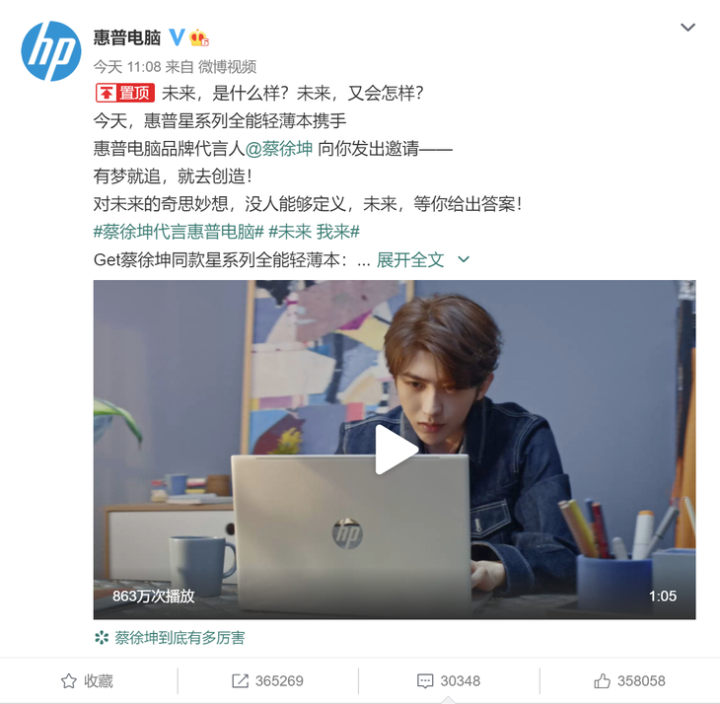Open hashtag #未来 我来#
This screenshot has width=720, height=704.
314,232
